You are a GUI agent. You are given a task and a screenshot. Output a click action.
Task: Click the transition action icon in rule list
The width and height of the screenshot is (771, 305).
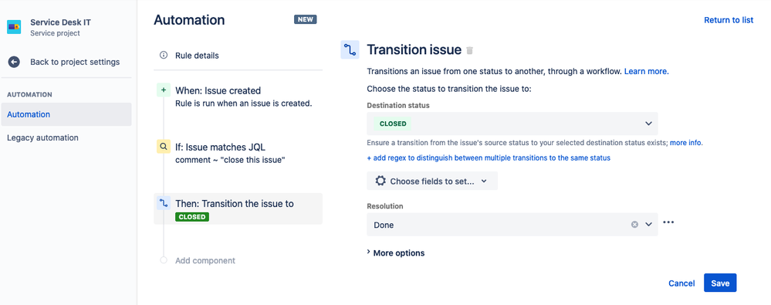[164, 203]
